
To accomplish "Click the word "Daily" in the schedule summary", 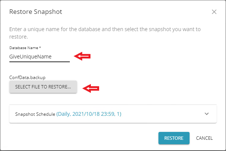I will pos(64,114).
